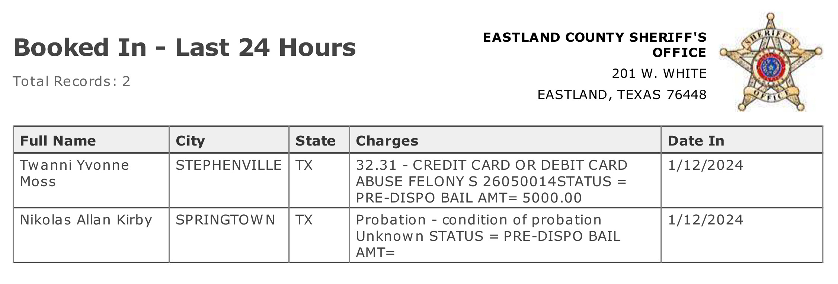Click the Charges column header

505,140
